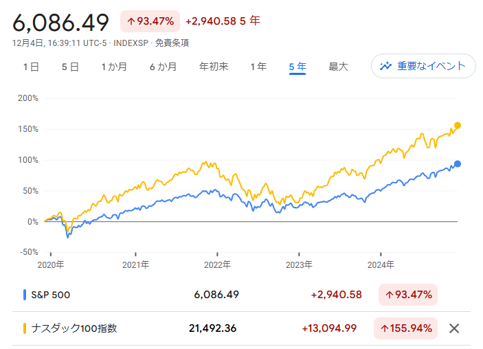Select the 1日 time range tab
This screenshot has height=349, width=483.
(x=31, y=67)
